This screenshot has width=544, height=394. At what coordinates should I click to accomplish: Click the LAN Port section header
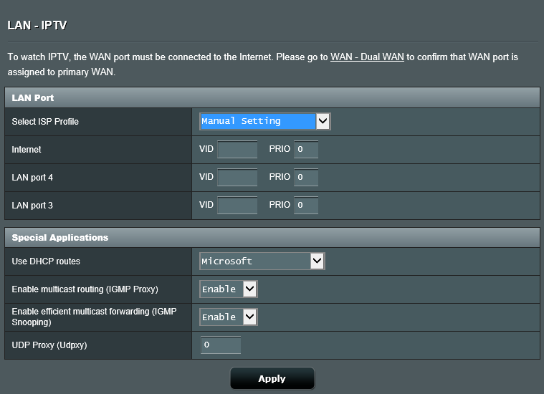(33, 97)
